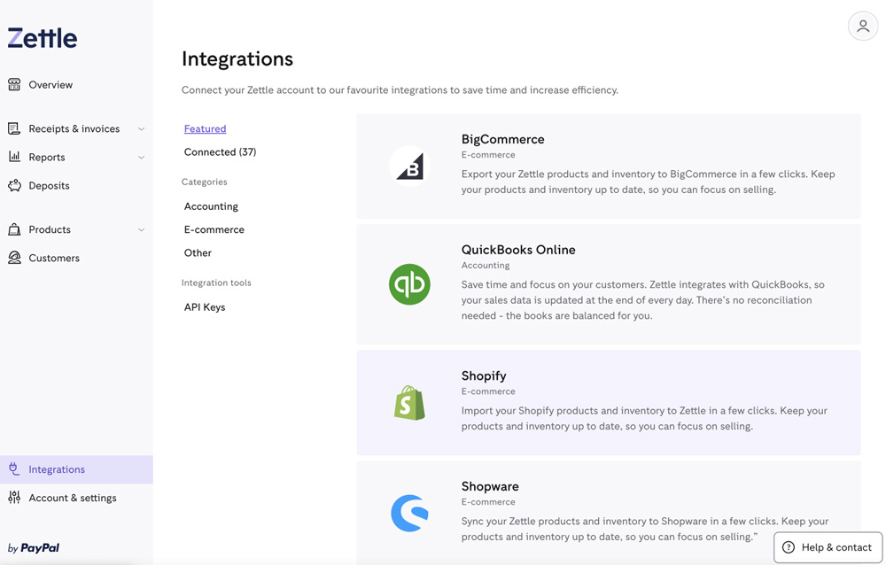The image size is (886, 565).
Task: Click the Customers icon in sidebar
Action: click(x=14, y=258)
